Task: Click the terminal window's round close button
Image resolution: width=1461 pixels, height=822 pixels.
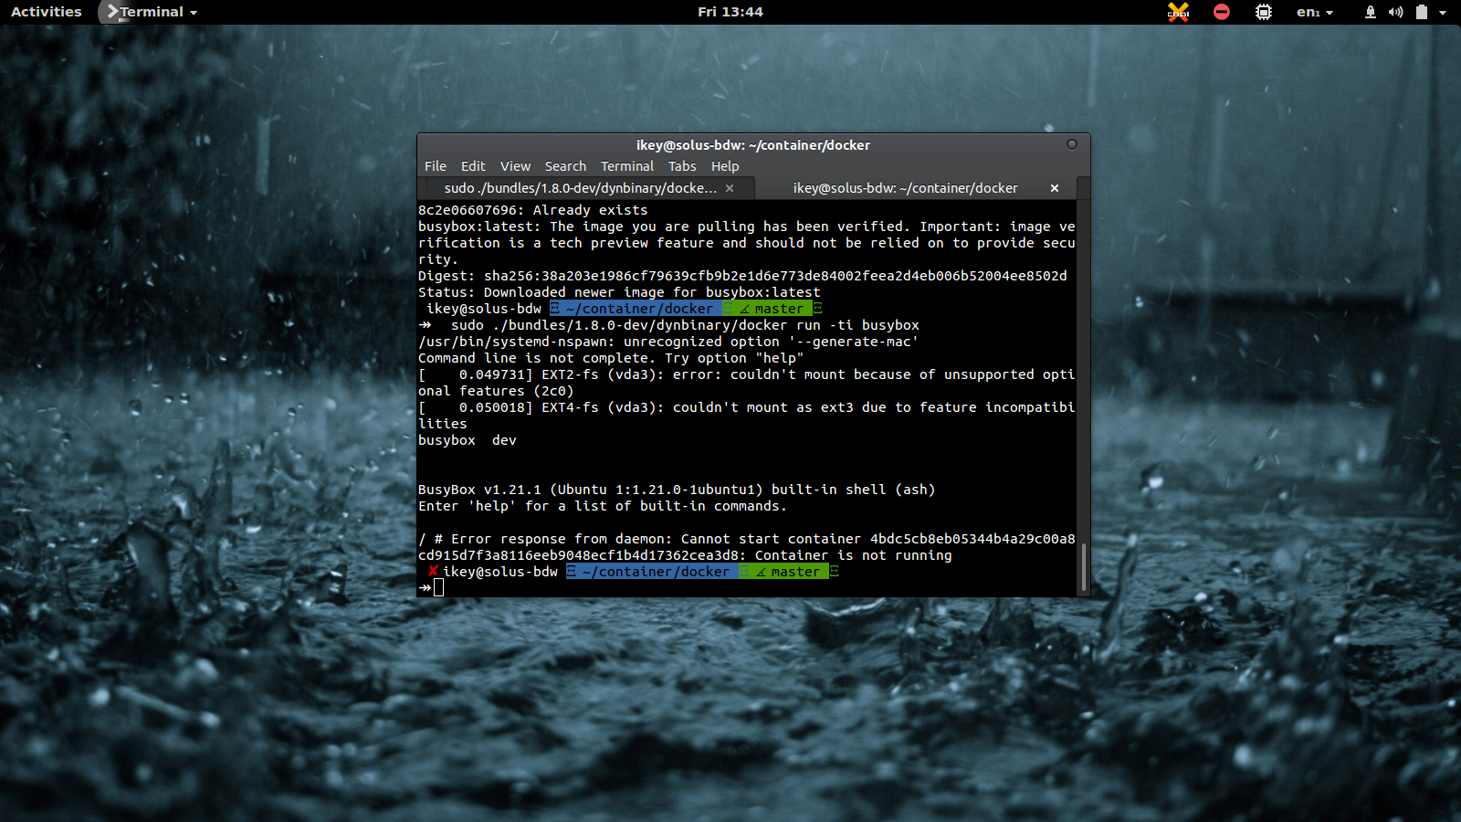Action: [1072, 144]
